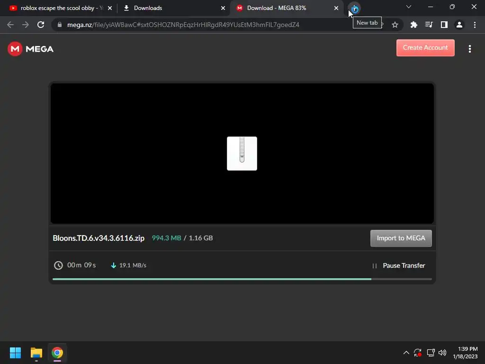
Task: Click the 994.3 MB downloaded amount
Action: pos(166,238)
